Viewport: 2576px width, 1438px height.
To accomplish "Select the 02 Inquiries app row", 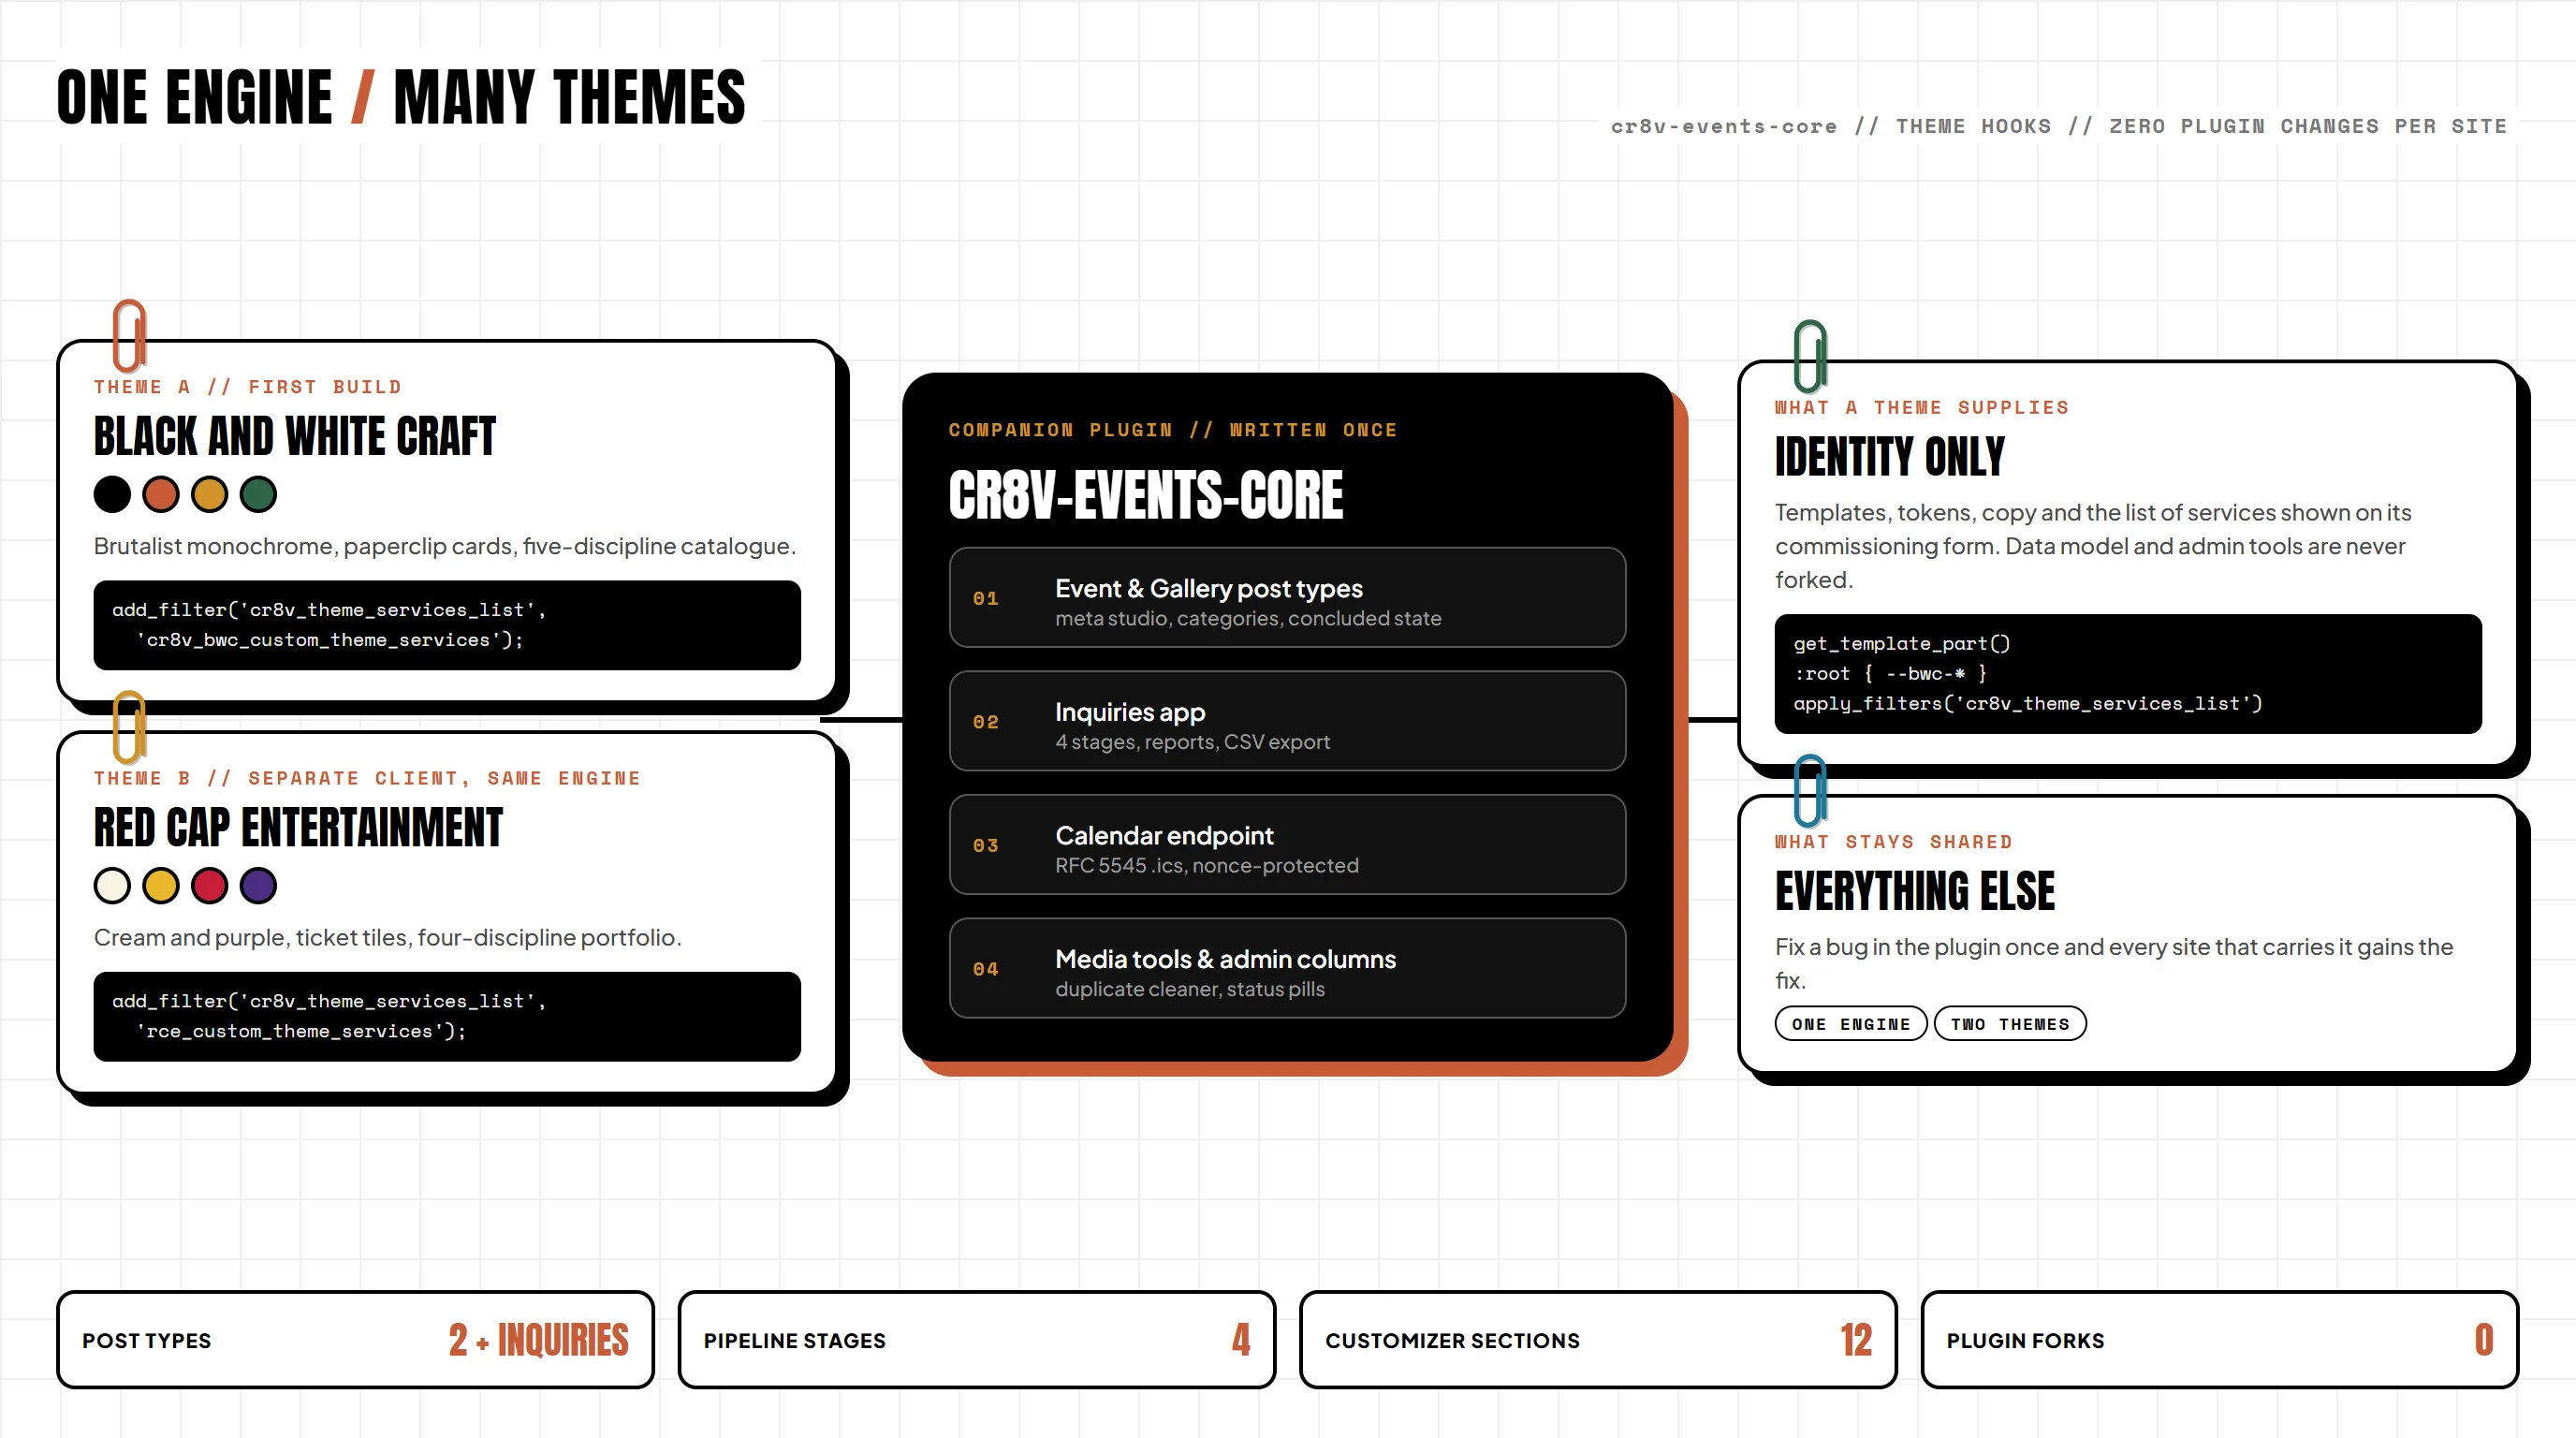I will point(1287,721).
